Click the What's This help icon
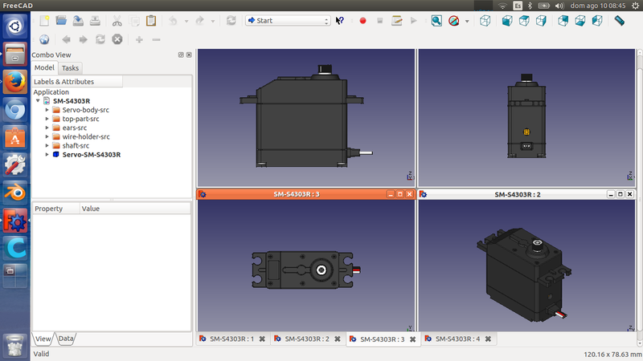Screen dimensions: 643x361 pos(340,21)
